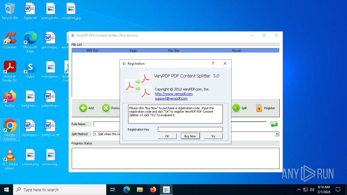The height and width of the screenshot is (195, 347).
Task: Open the notification center
Action: click(338, 190)
